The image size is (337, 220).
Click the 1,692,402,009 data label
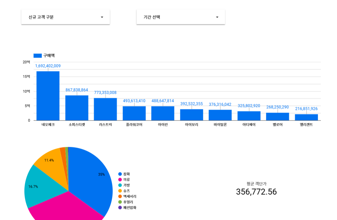click(x=48, y=66)
